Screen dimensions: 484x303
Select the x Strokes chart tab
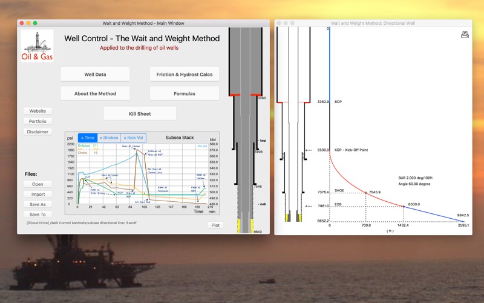109,138
